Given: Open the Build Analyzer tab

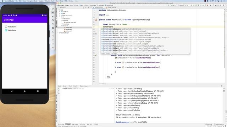Looking at the screenshot, I should (84, 86).
